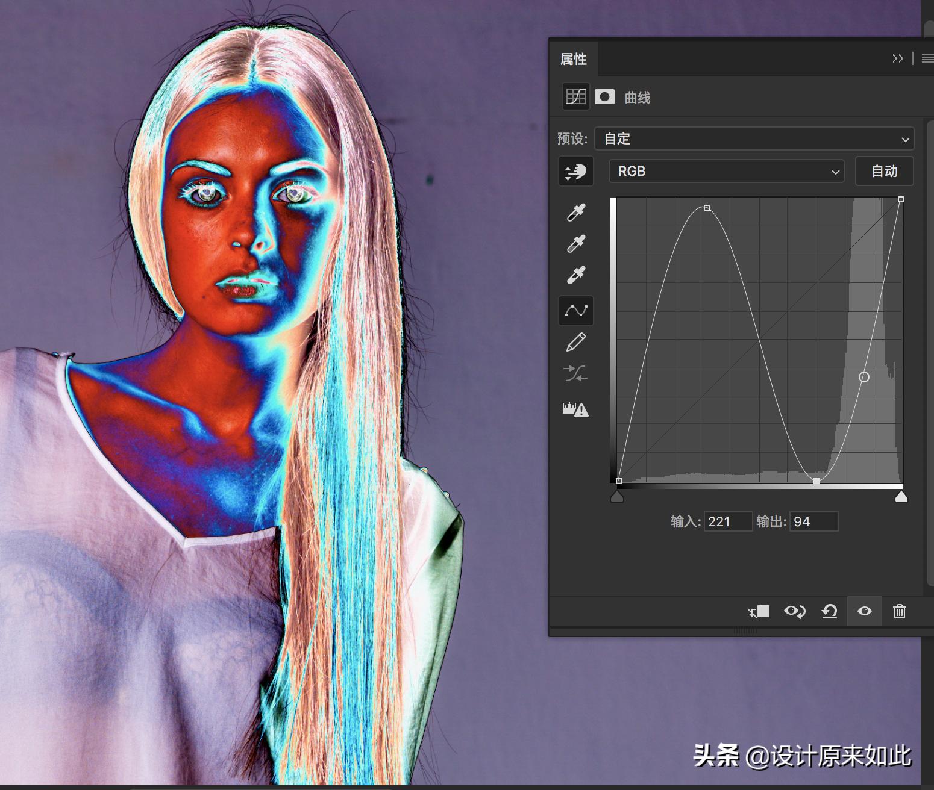934x790 pixels.
Task: Collapse panel with the double-chevron arrows
Action: pyautogui.click(x=897, y=58)
